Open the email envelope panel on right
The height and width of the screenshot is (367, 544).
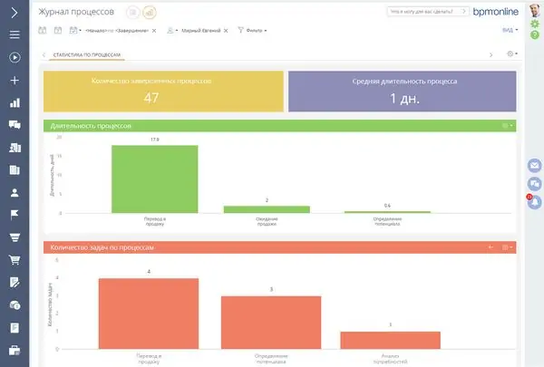(535, 165)
